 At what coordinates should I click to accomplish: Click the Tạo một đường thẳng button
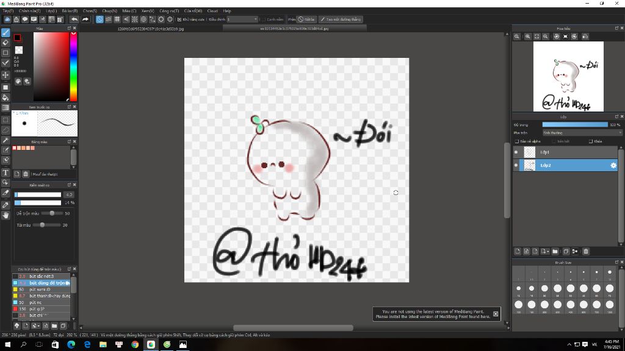pyautogui.click(x=341, y=19)
